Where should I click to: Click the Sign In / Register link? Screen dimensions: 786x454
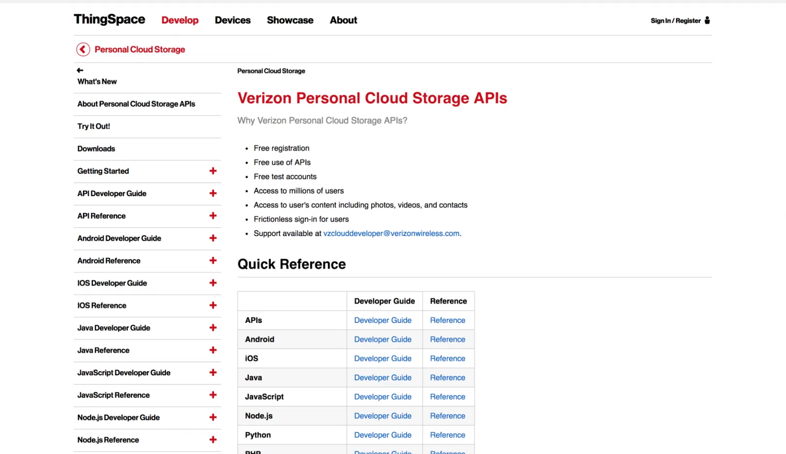tap(675, 21)
